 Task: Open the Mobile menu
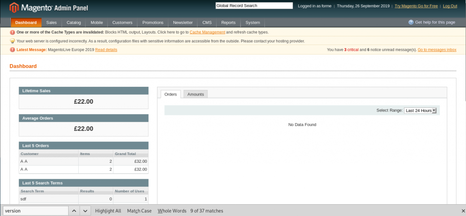[97, 23]
